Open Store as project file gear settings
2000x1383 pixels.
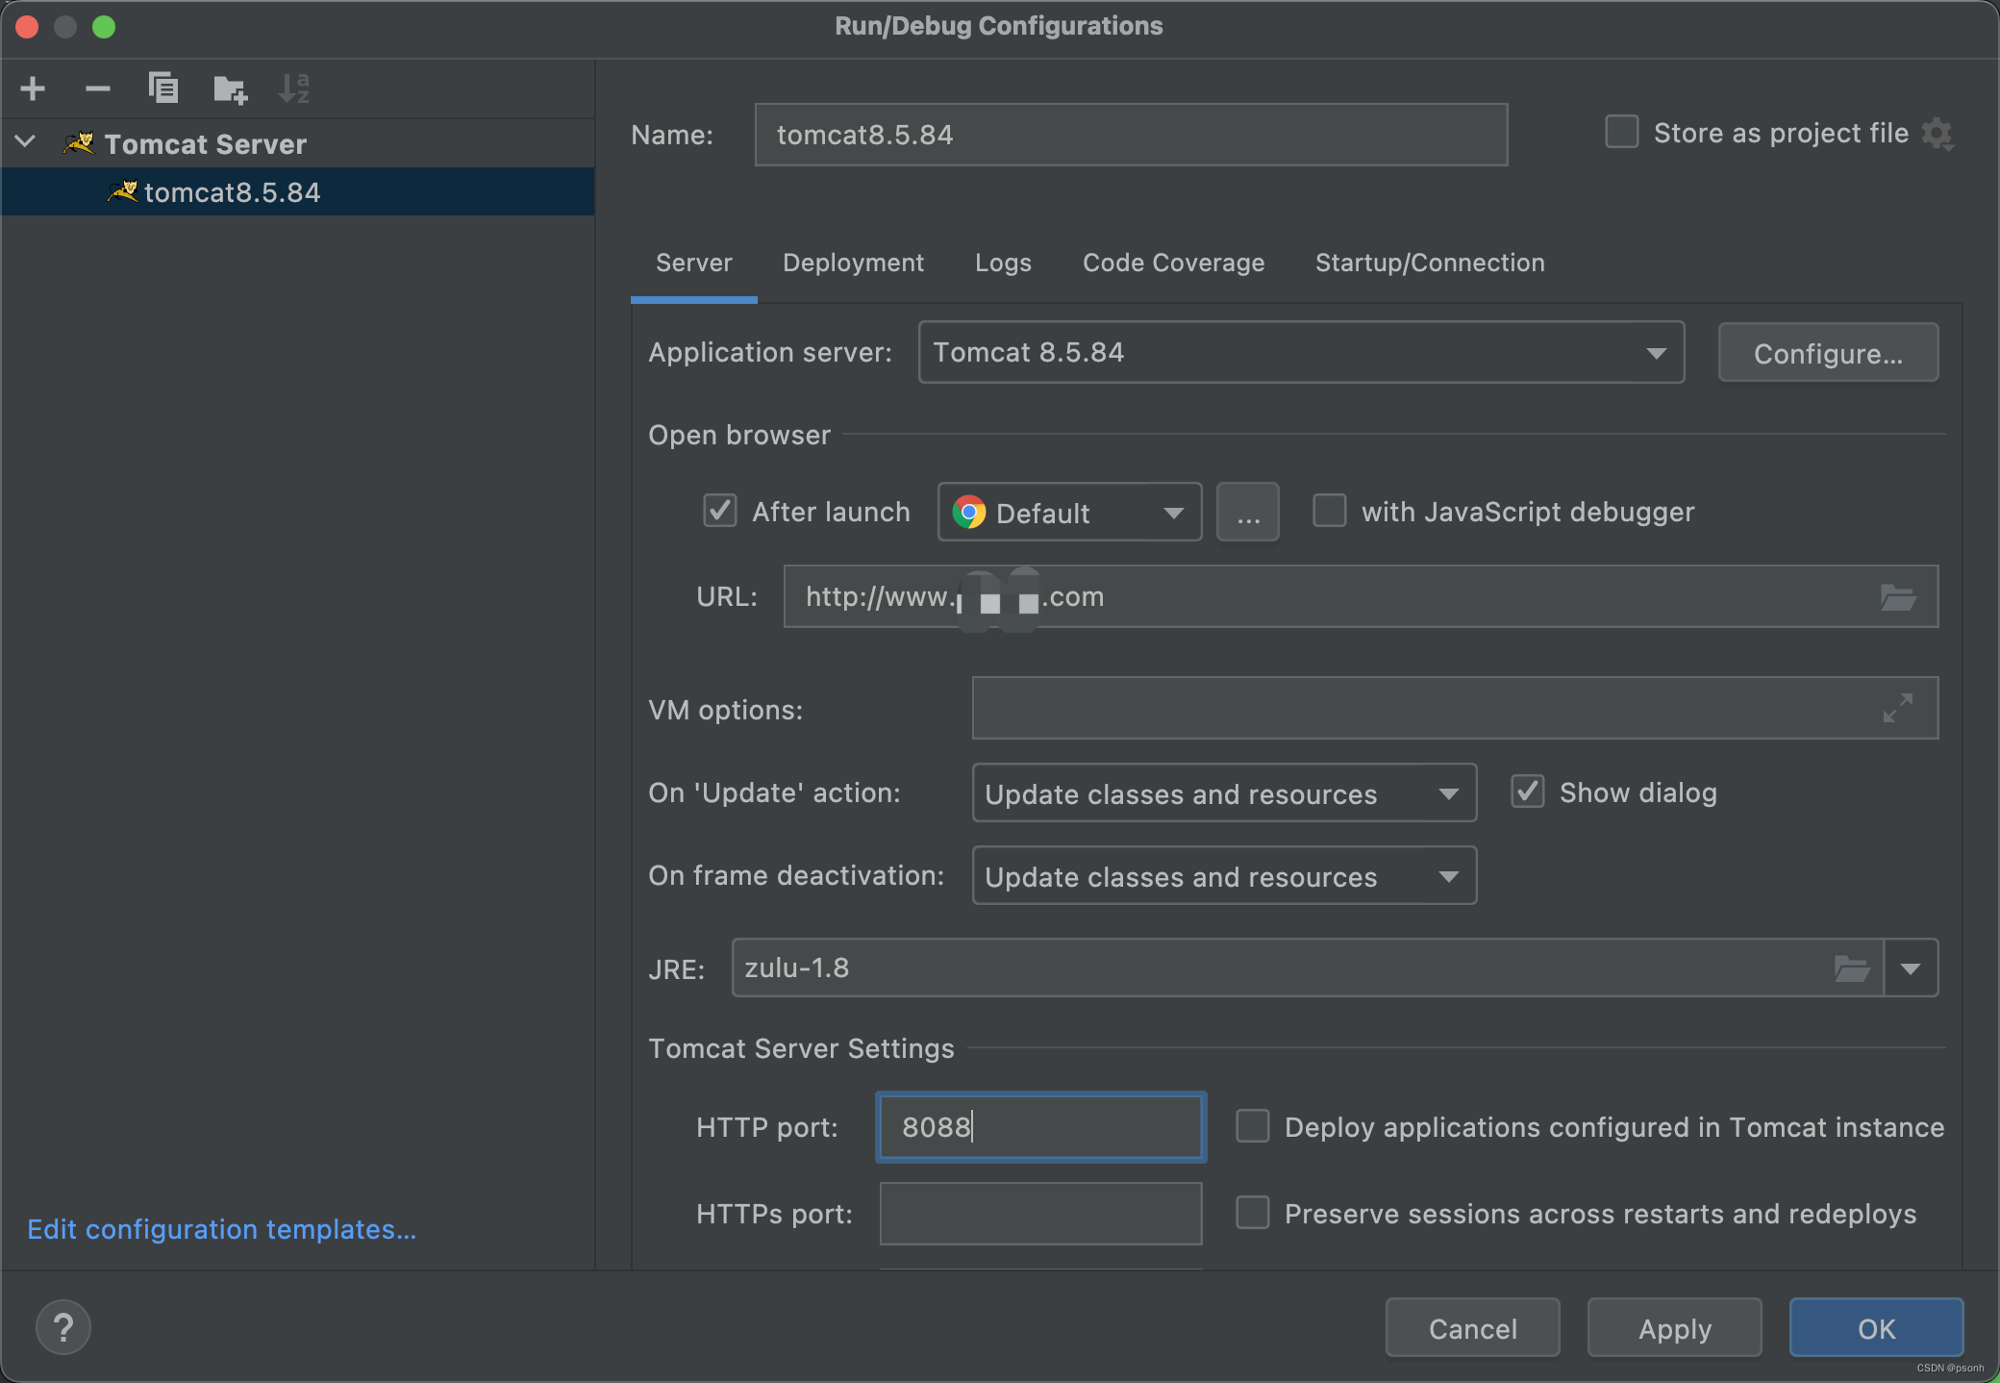pos(1937,134)
